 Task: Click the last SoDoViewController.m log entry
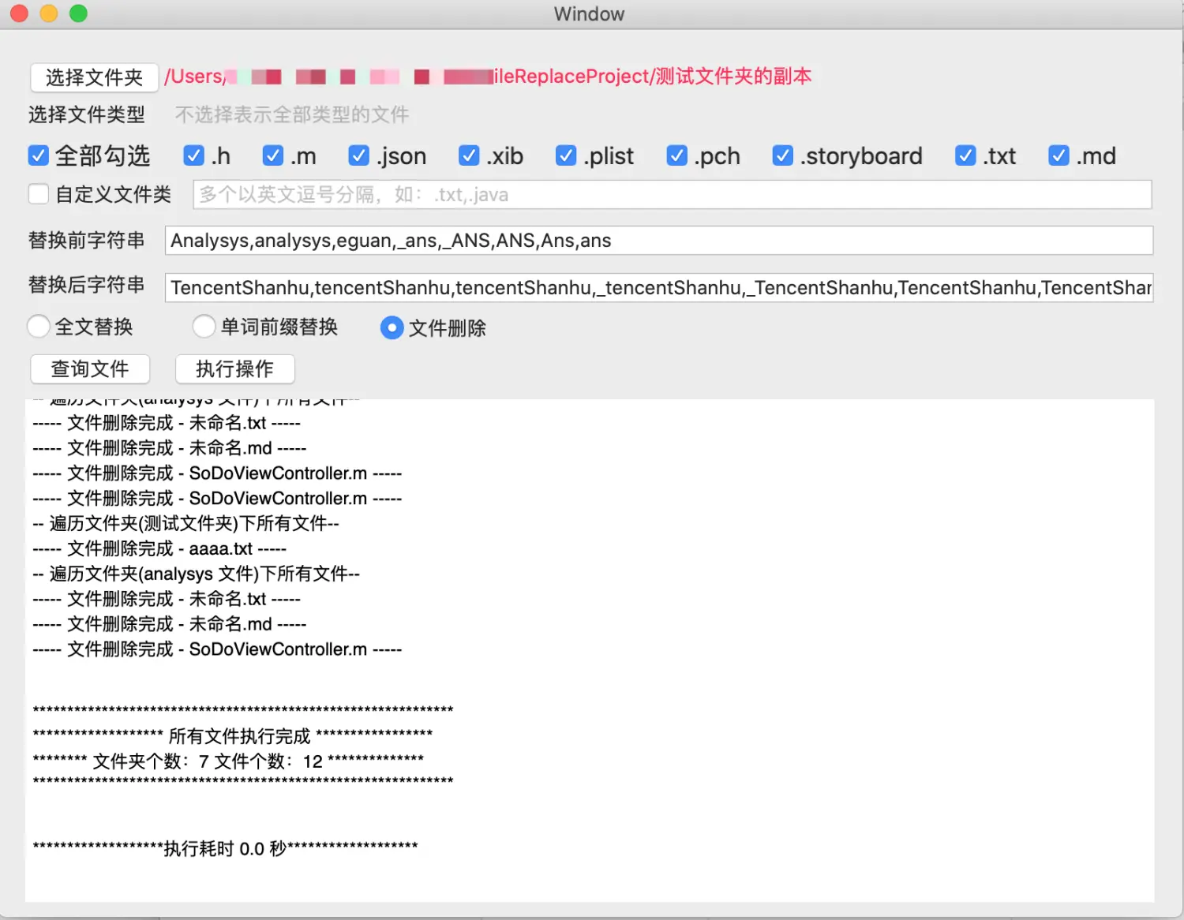[217, 649]
